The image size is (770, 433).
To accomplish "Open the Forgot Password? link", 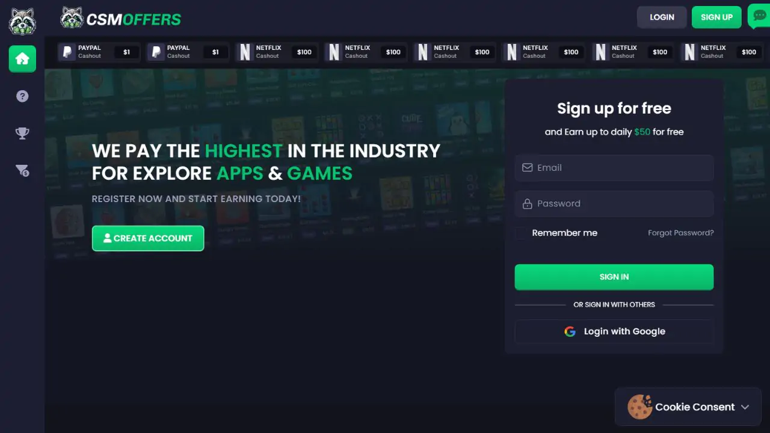I will pyautogui.click(x=681, y=233).
